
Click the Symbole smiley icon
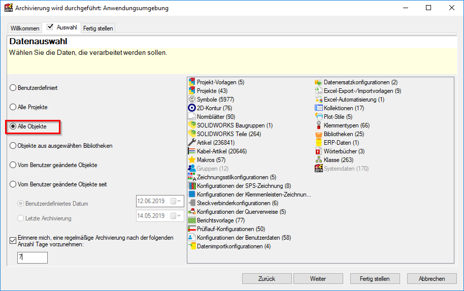pos(192,100)
